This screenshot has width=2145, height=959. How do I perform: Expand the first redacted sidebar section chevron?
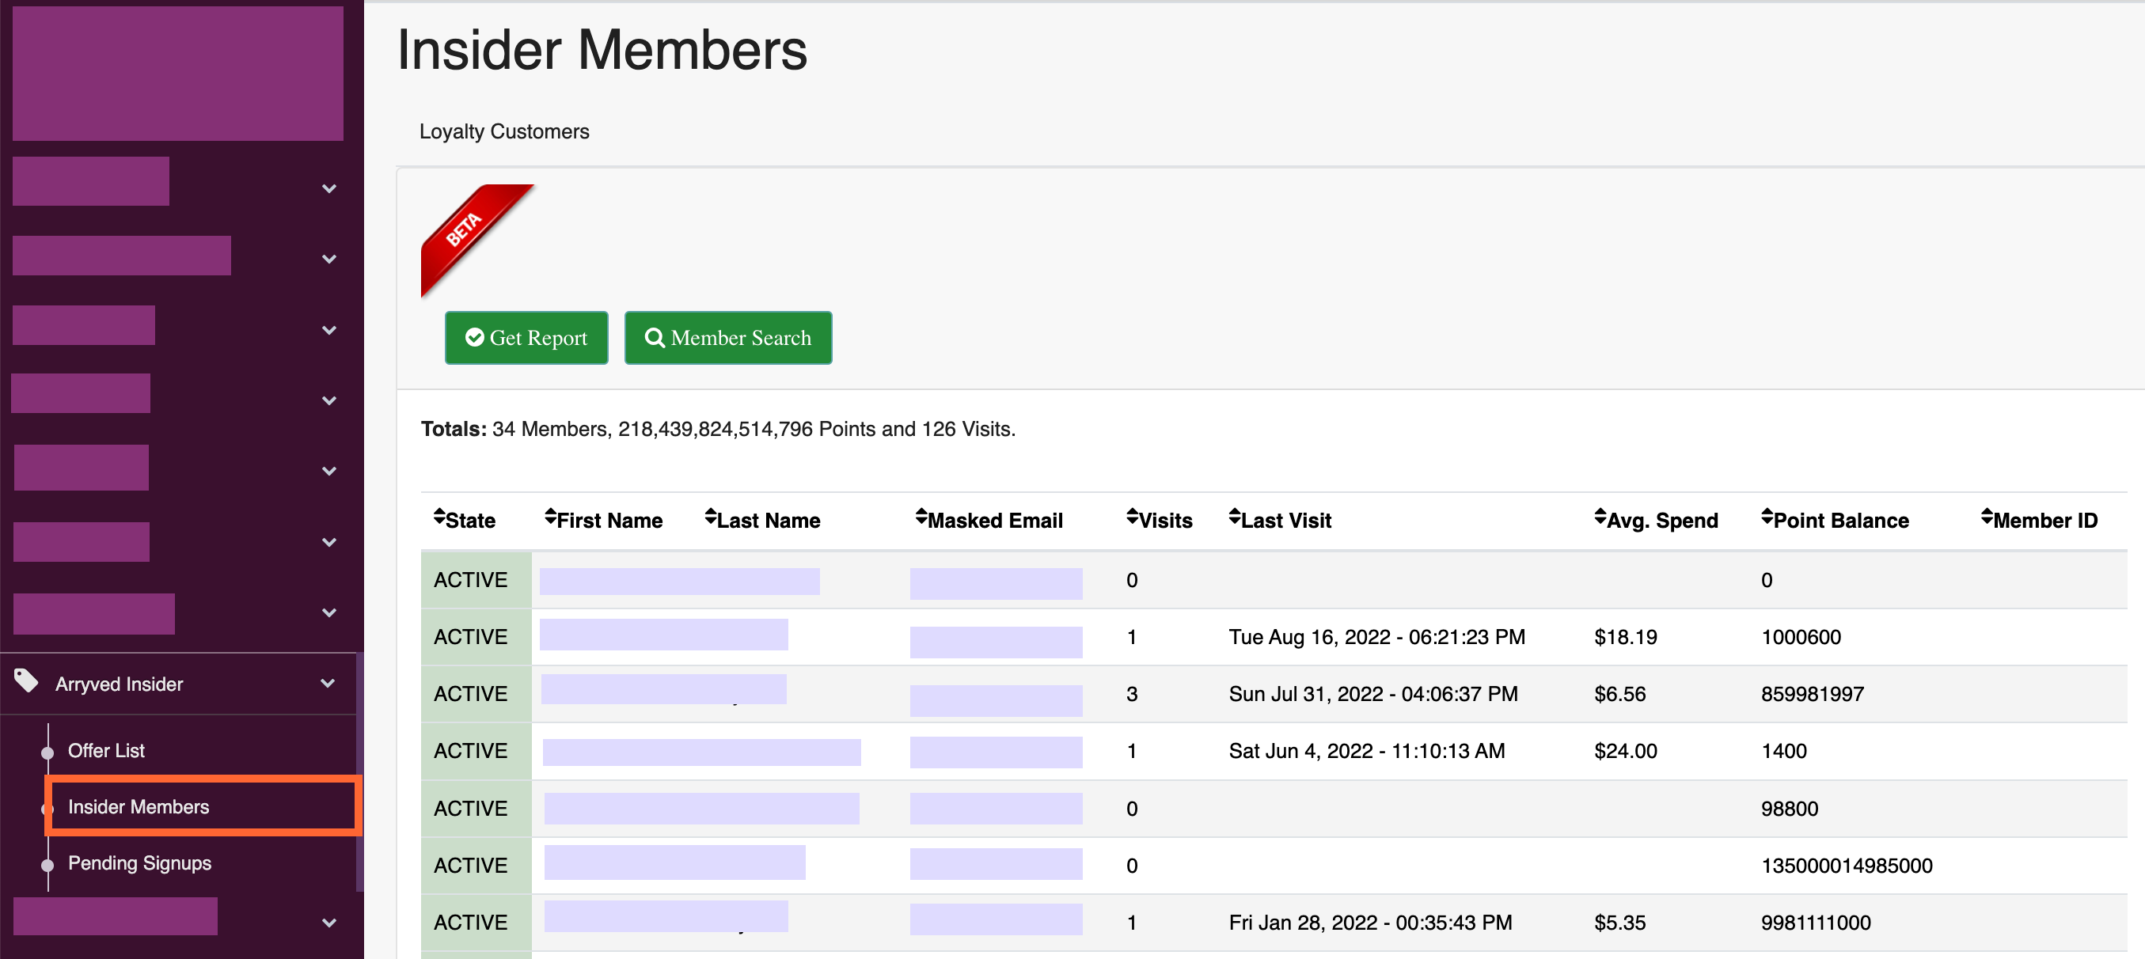[329, 189]
